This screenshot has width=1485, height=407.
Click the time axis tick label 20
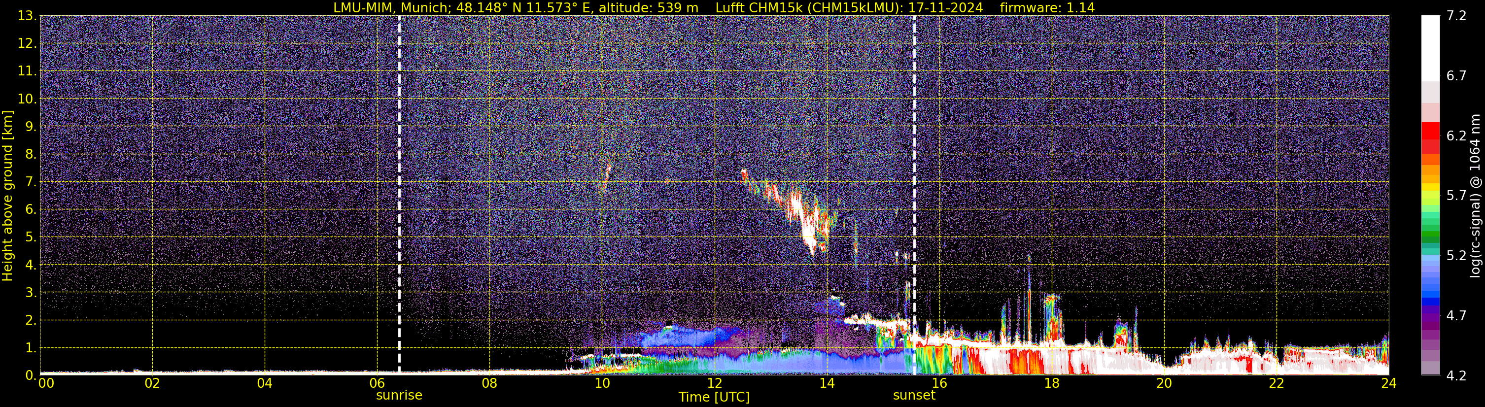coord(1164,383)
